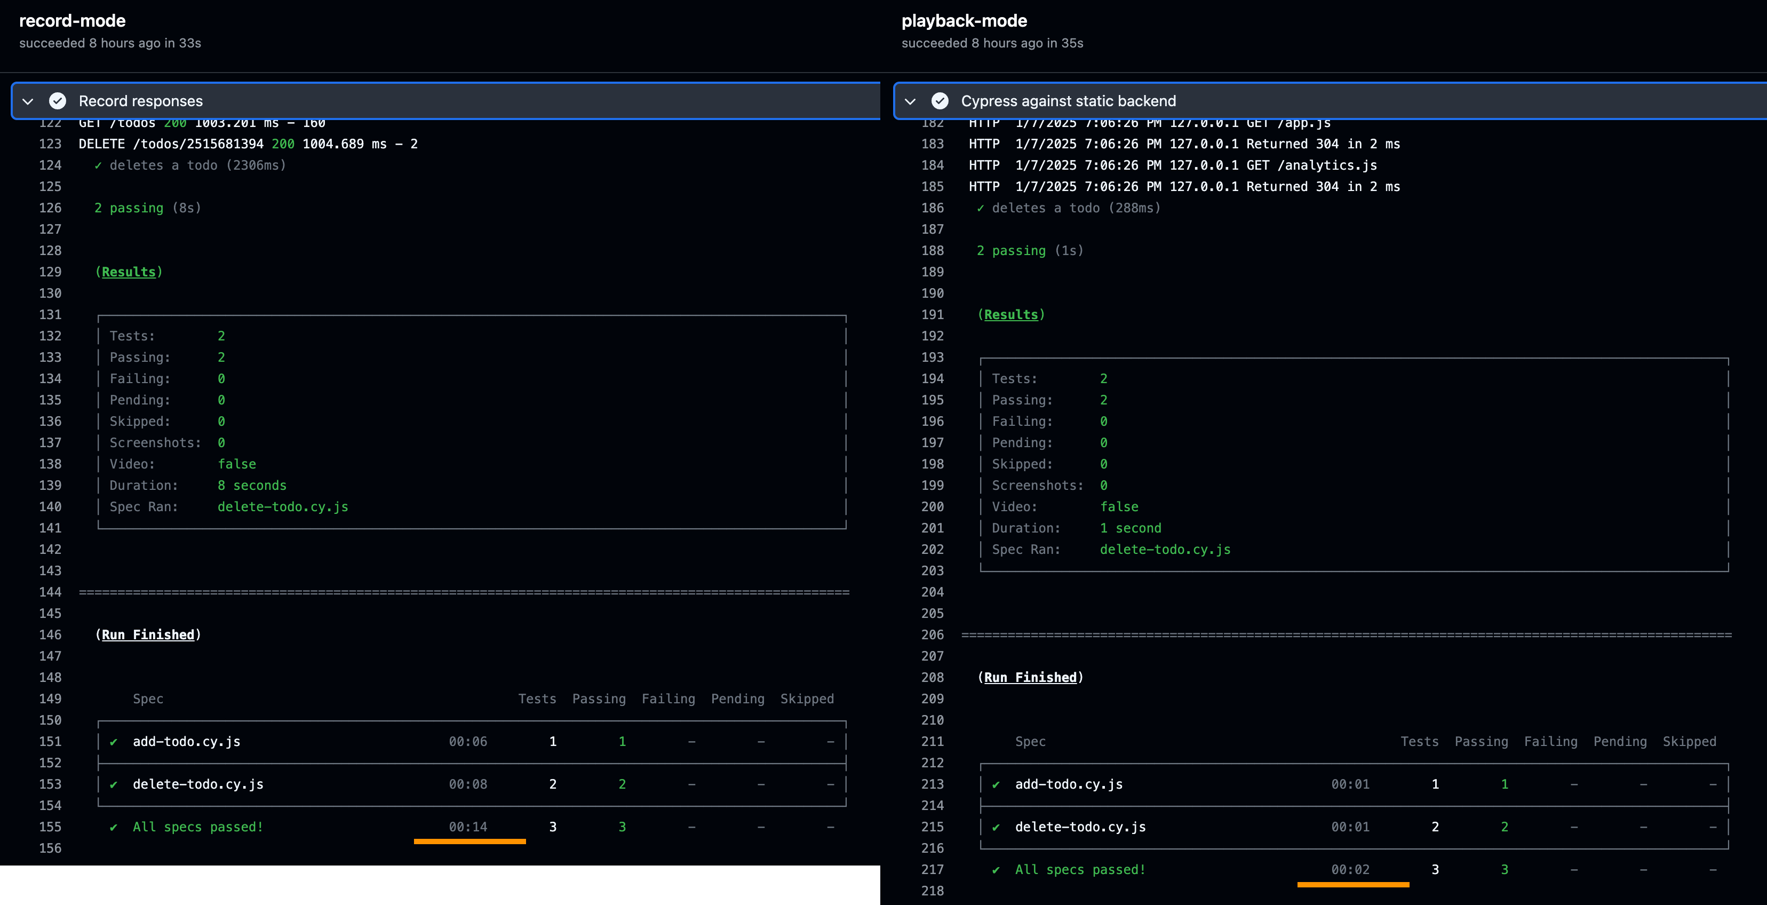The height and width of the screenshot is (905, 1767).
Task: Click 'deletes a todo (288ms)' log line
Action: pyautogui.click(x=1069, y=208)
